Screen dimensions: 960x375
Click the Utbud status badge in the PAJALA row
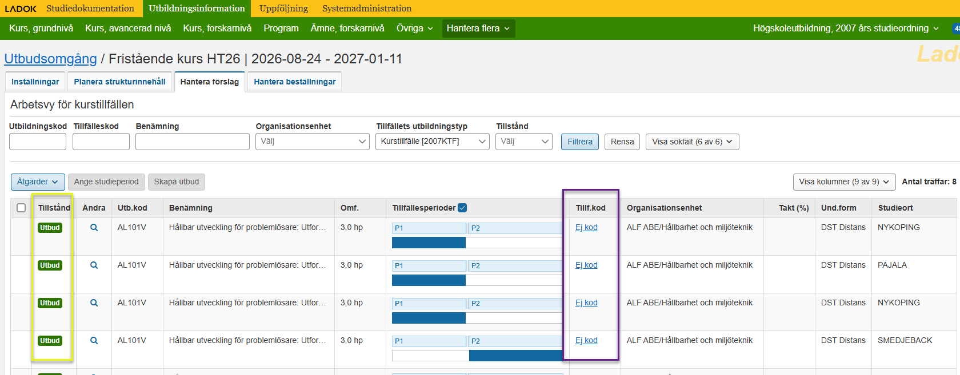click(x=50, y=265)
